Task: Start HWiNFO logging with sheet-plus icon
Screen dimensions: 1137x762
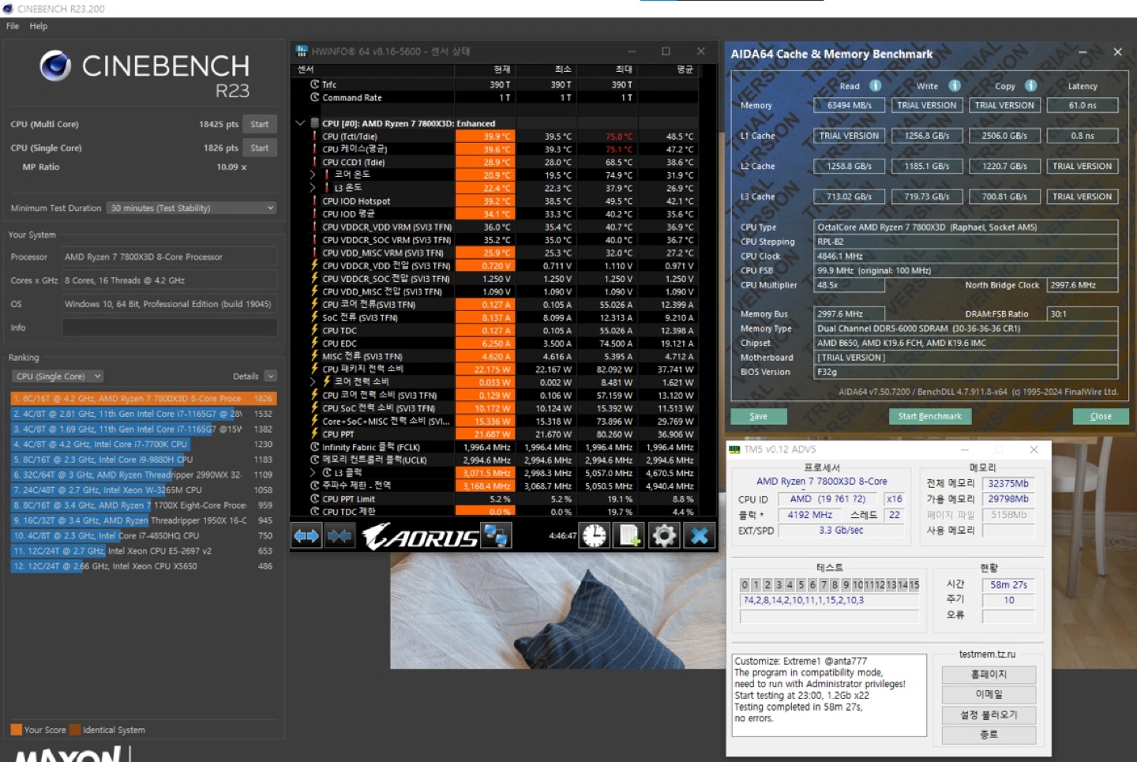Action: [x=629, y=536]
